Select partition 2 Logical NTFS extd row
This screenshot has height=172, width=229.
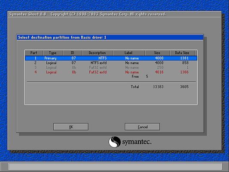[111, 63]
